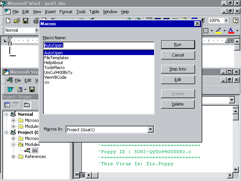The width and height of the screenshot is (241, 181).
Task: Expand the References folder node
Action: click(x=14, y=157)
